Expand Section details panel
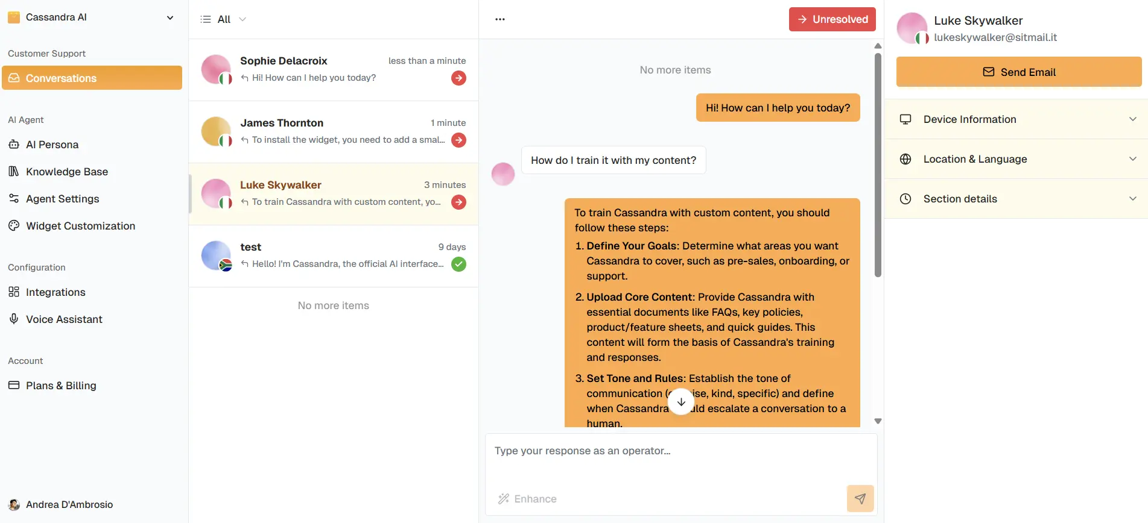 pyautogui.click(x=1016, y=199)
